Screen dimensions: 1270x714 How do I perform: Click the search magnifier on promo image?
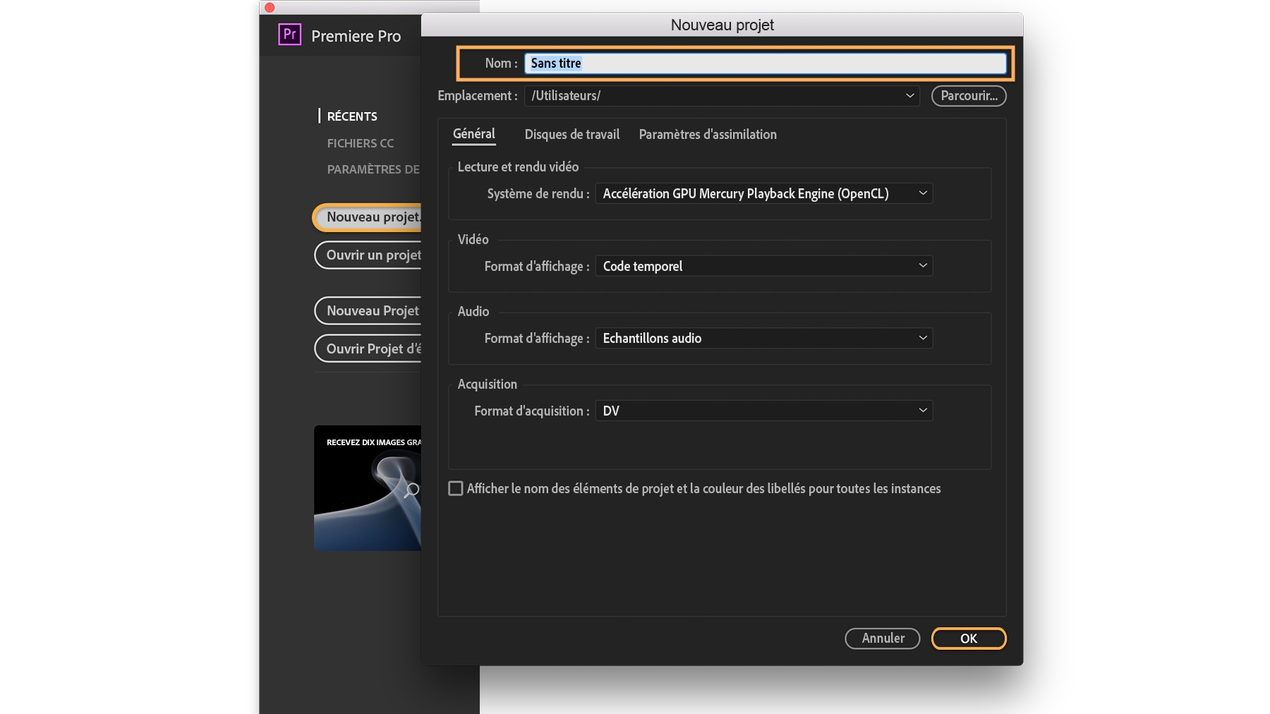[x=411, y=490]
